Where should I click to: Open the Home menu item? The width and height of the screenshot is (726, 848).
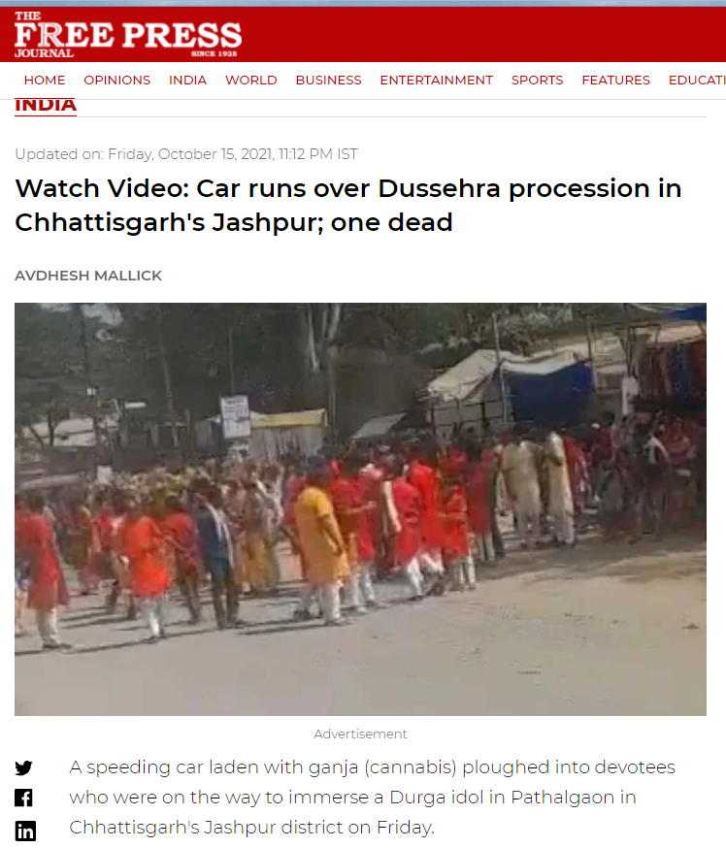point(45,80)
